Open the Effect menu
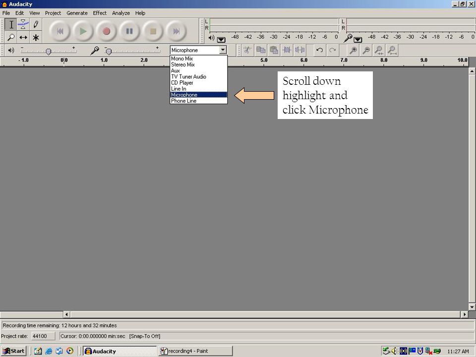The height and width of the screenshot is (357, 476). pyautogui.click(x=100, y=13)
